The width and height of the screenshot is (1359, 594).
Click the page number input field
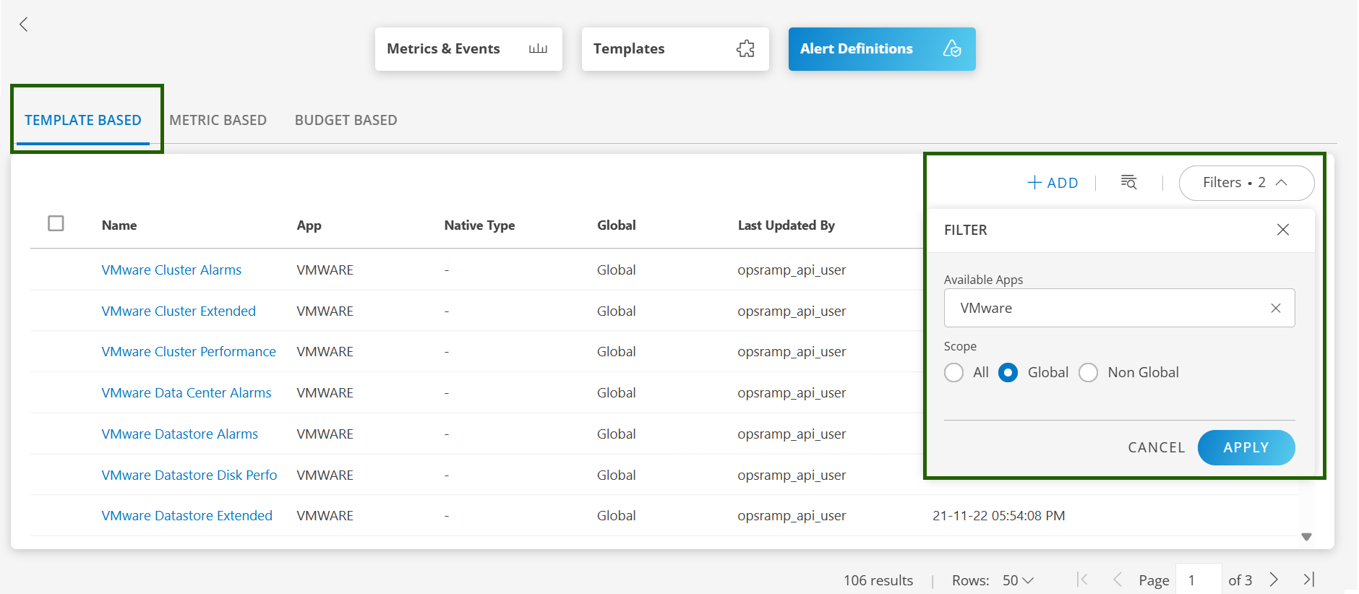tap(1198, 580)
